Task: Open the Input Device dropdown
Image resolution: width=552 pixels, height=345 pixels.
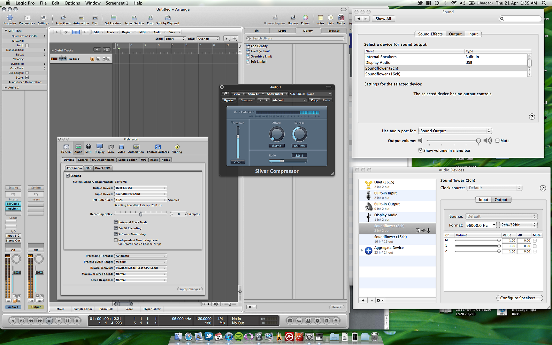Action: [141, 194]
